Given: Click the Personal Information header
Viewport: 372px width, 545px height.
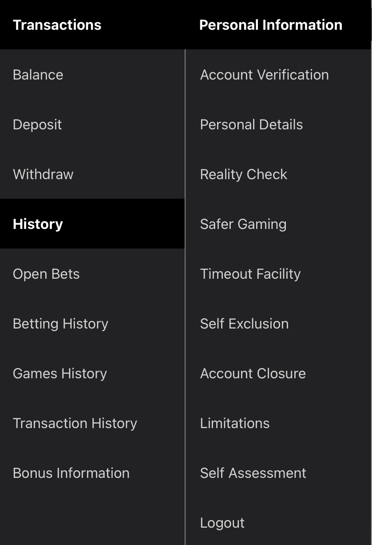Looking at the screenshot, I should [271, 25].
